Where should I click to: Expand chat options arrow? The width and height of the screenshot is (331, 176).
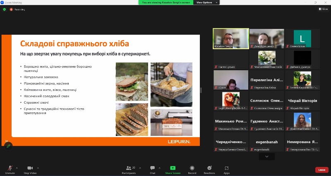click(x=159, y=168)
